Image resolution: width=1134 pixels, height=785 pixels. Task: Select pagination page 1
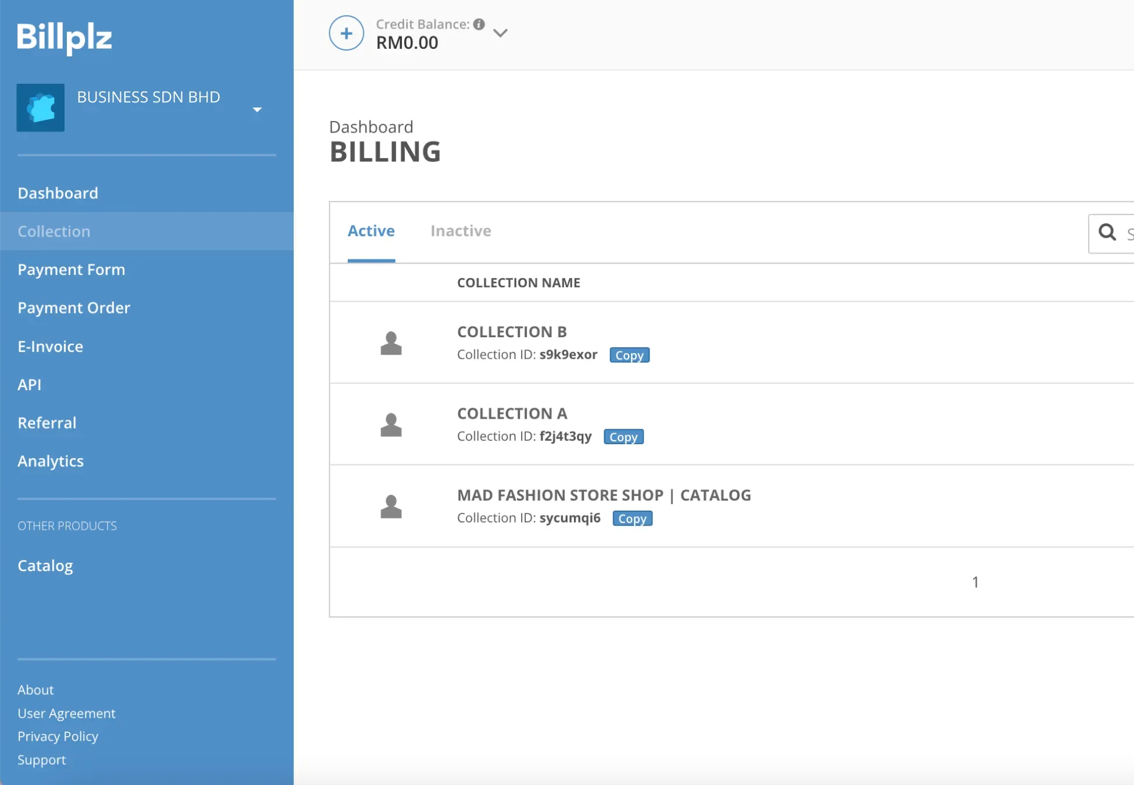(975, 582)
